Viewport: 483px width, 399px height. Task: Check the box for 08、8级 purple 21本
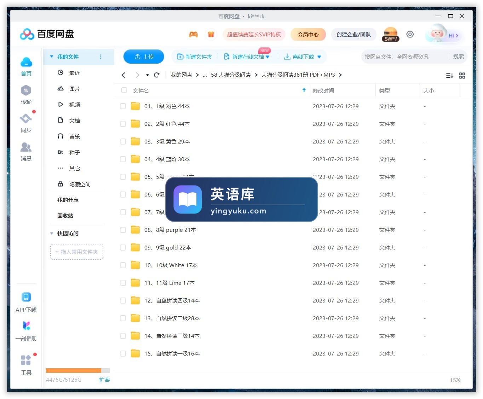tap(123, 230)
